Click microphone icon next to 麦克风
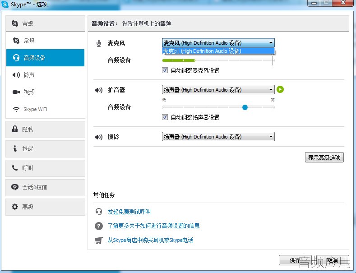This screenshot has height=273, width=356. [99, 43]
